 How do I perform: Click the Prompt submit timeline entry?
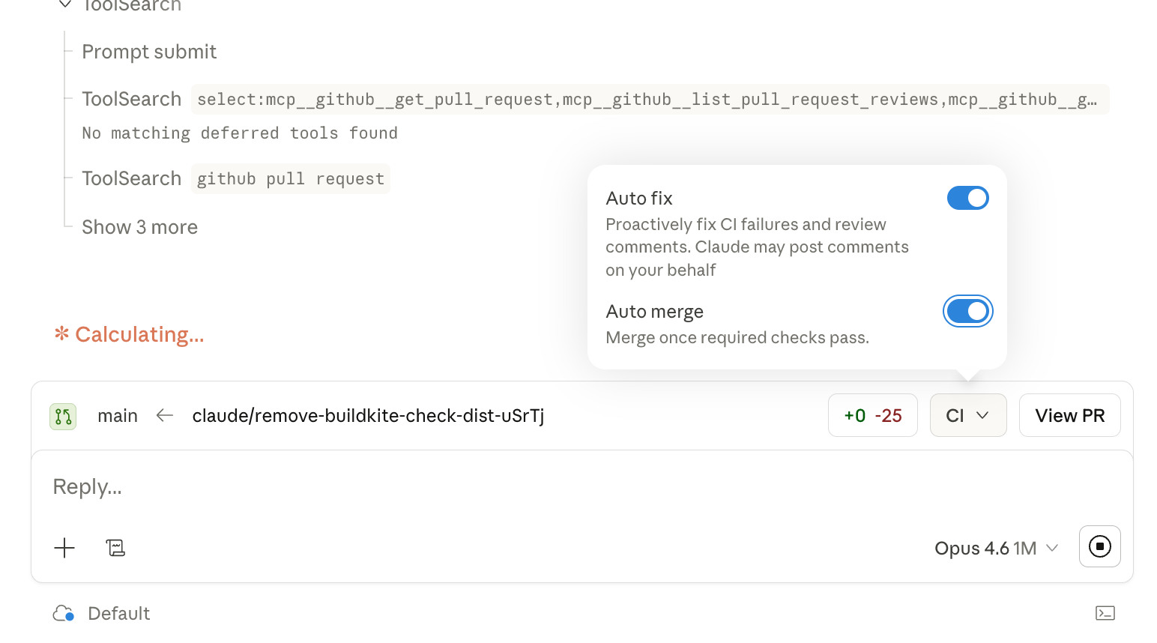148,52
